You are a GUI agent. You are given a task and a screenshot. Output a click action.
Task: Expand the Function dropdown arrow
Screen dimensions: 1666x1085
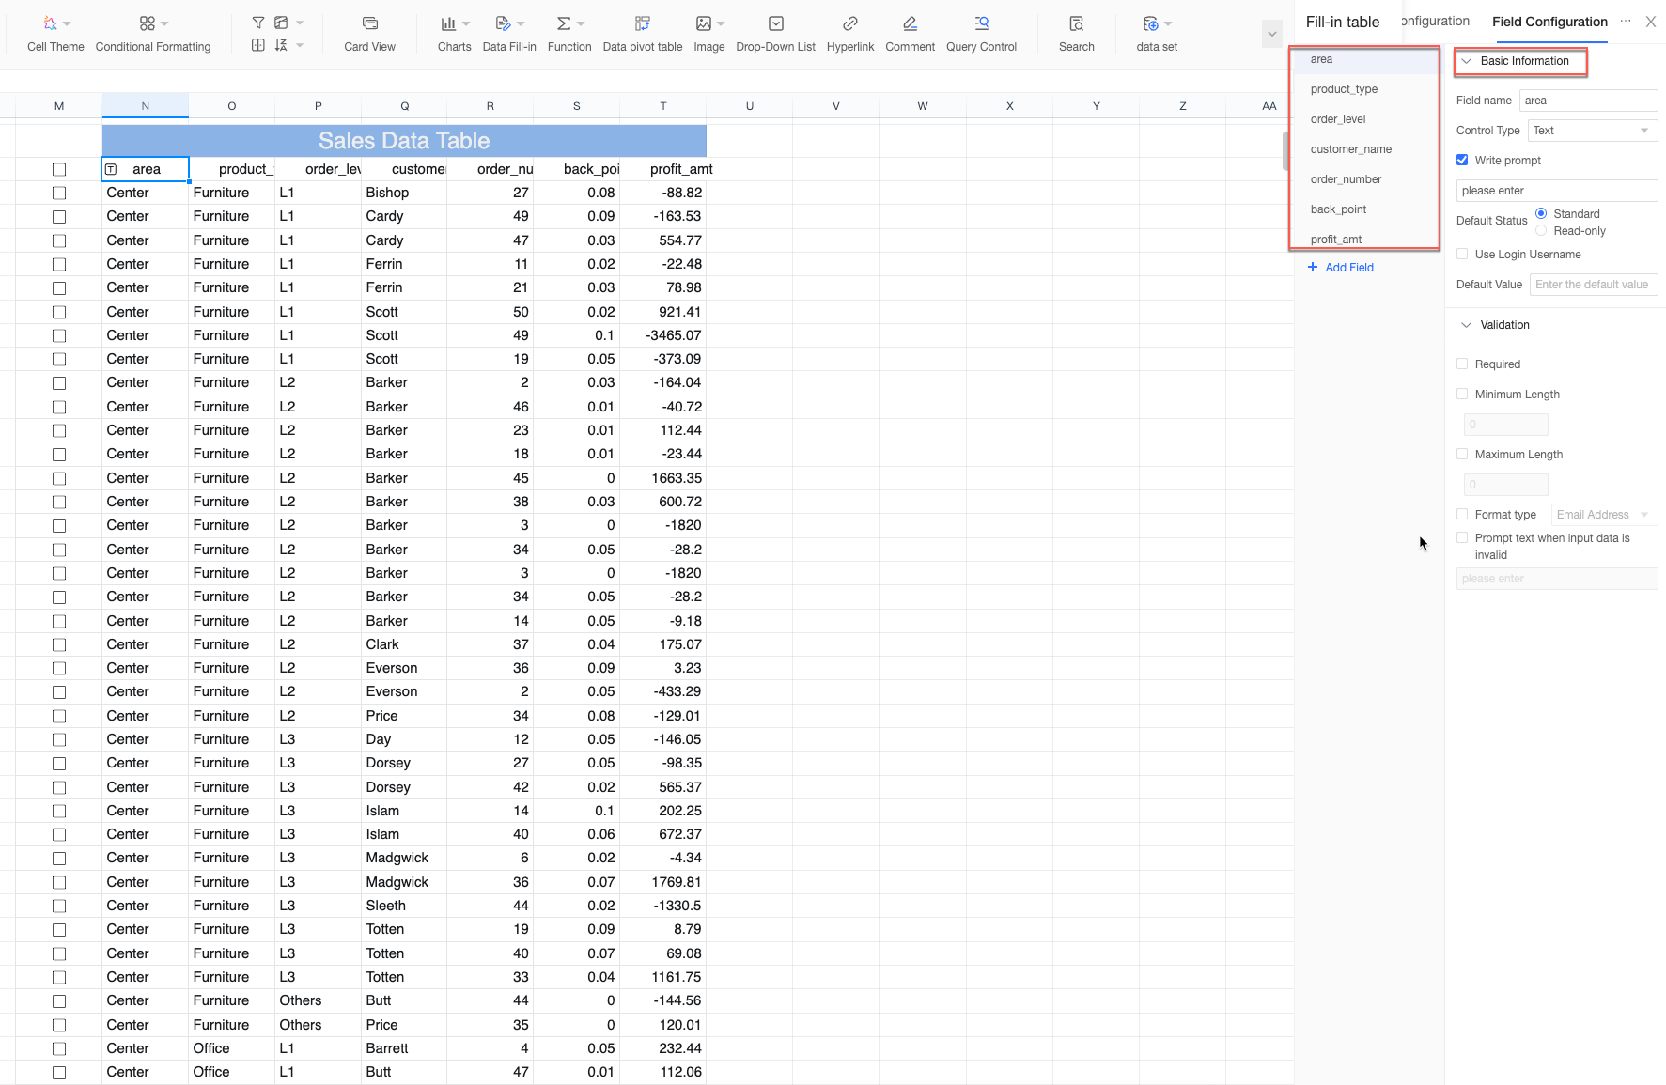click(x=581, y=23)
